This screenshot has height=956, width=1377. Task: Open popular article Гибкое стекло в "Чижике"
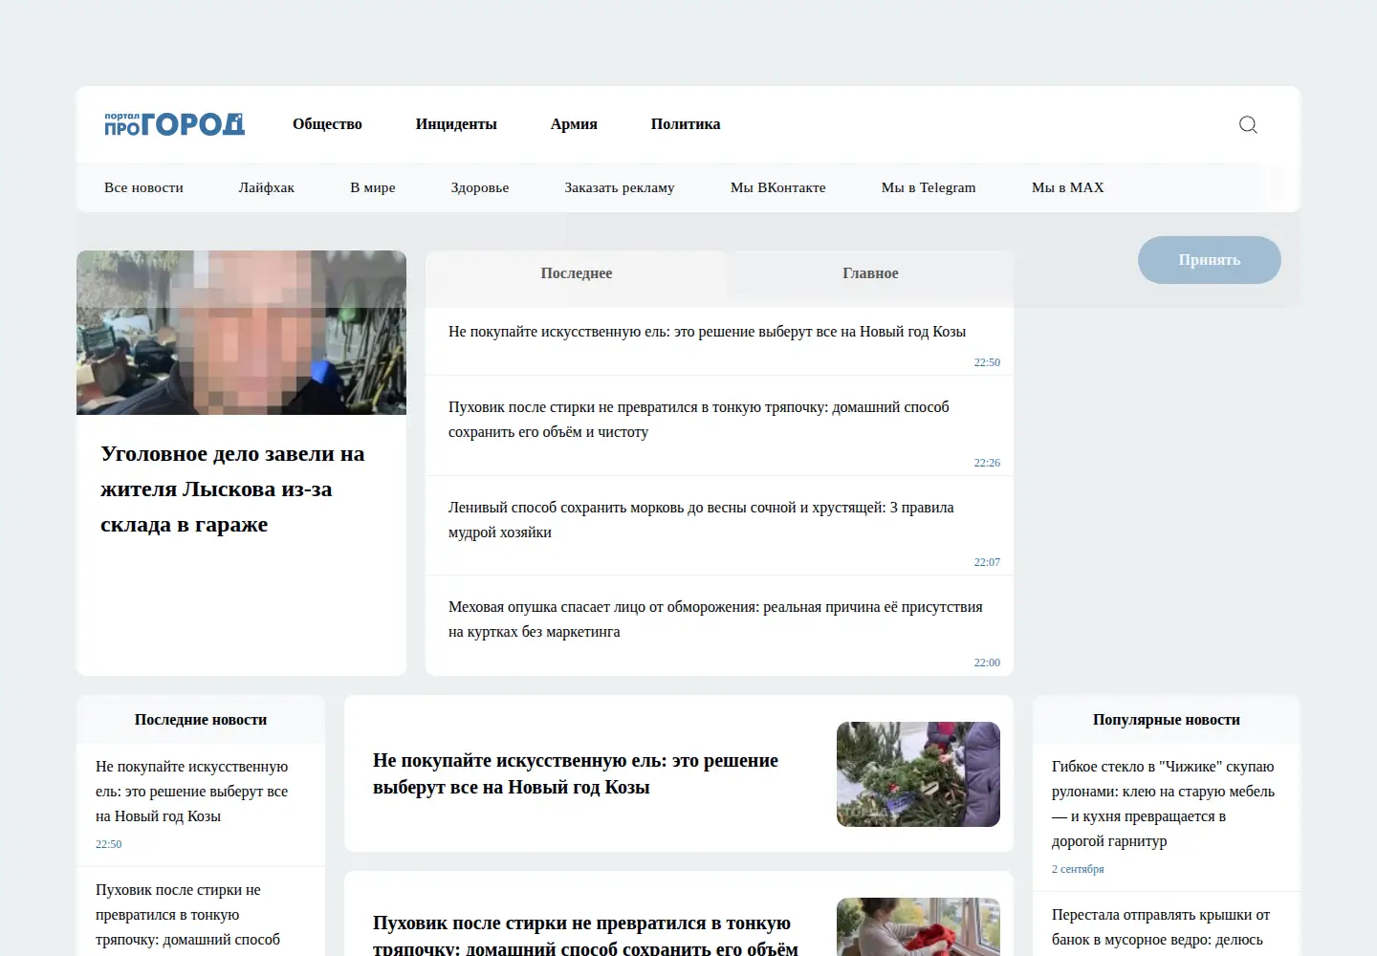tap(1163, 804)
